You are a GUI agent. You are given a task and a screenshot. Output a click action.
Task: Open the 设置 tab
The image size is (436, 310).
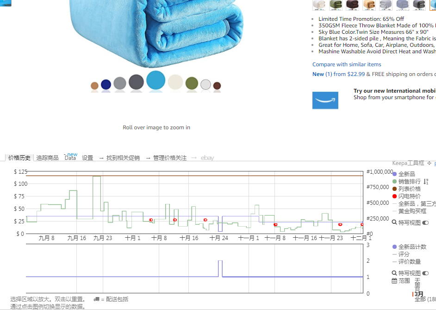(87, 158)
